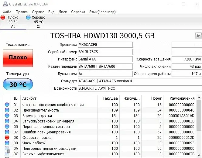
Task: Click the Буква тома field A:
Action: 105,74
